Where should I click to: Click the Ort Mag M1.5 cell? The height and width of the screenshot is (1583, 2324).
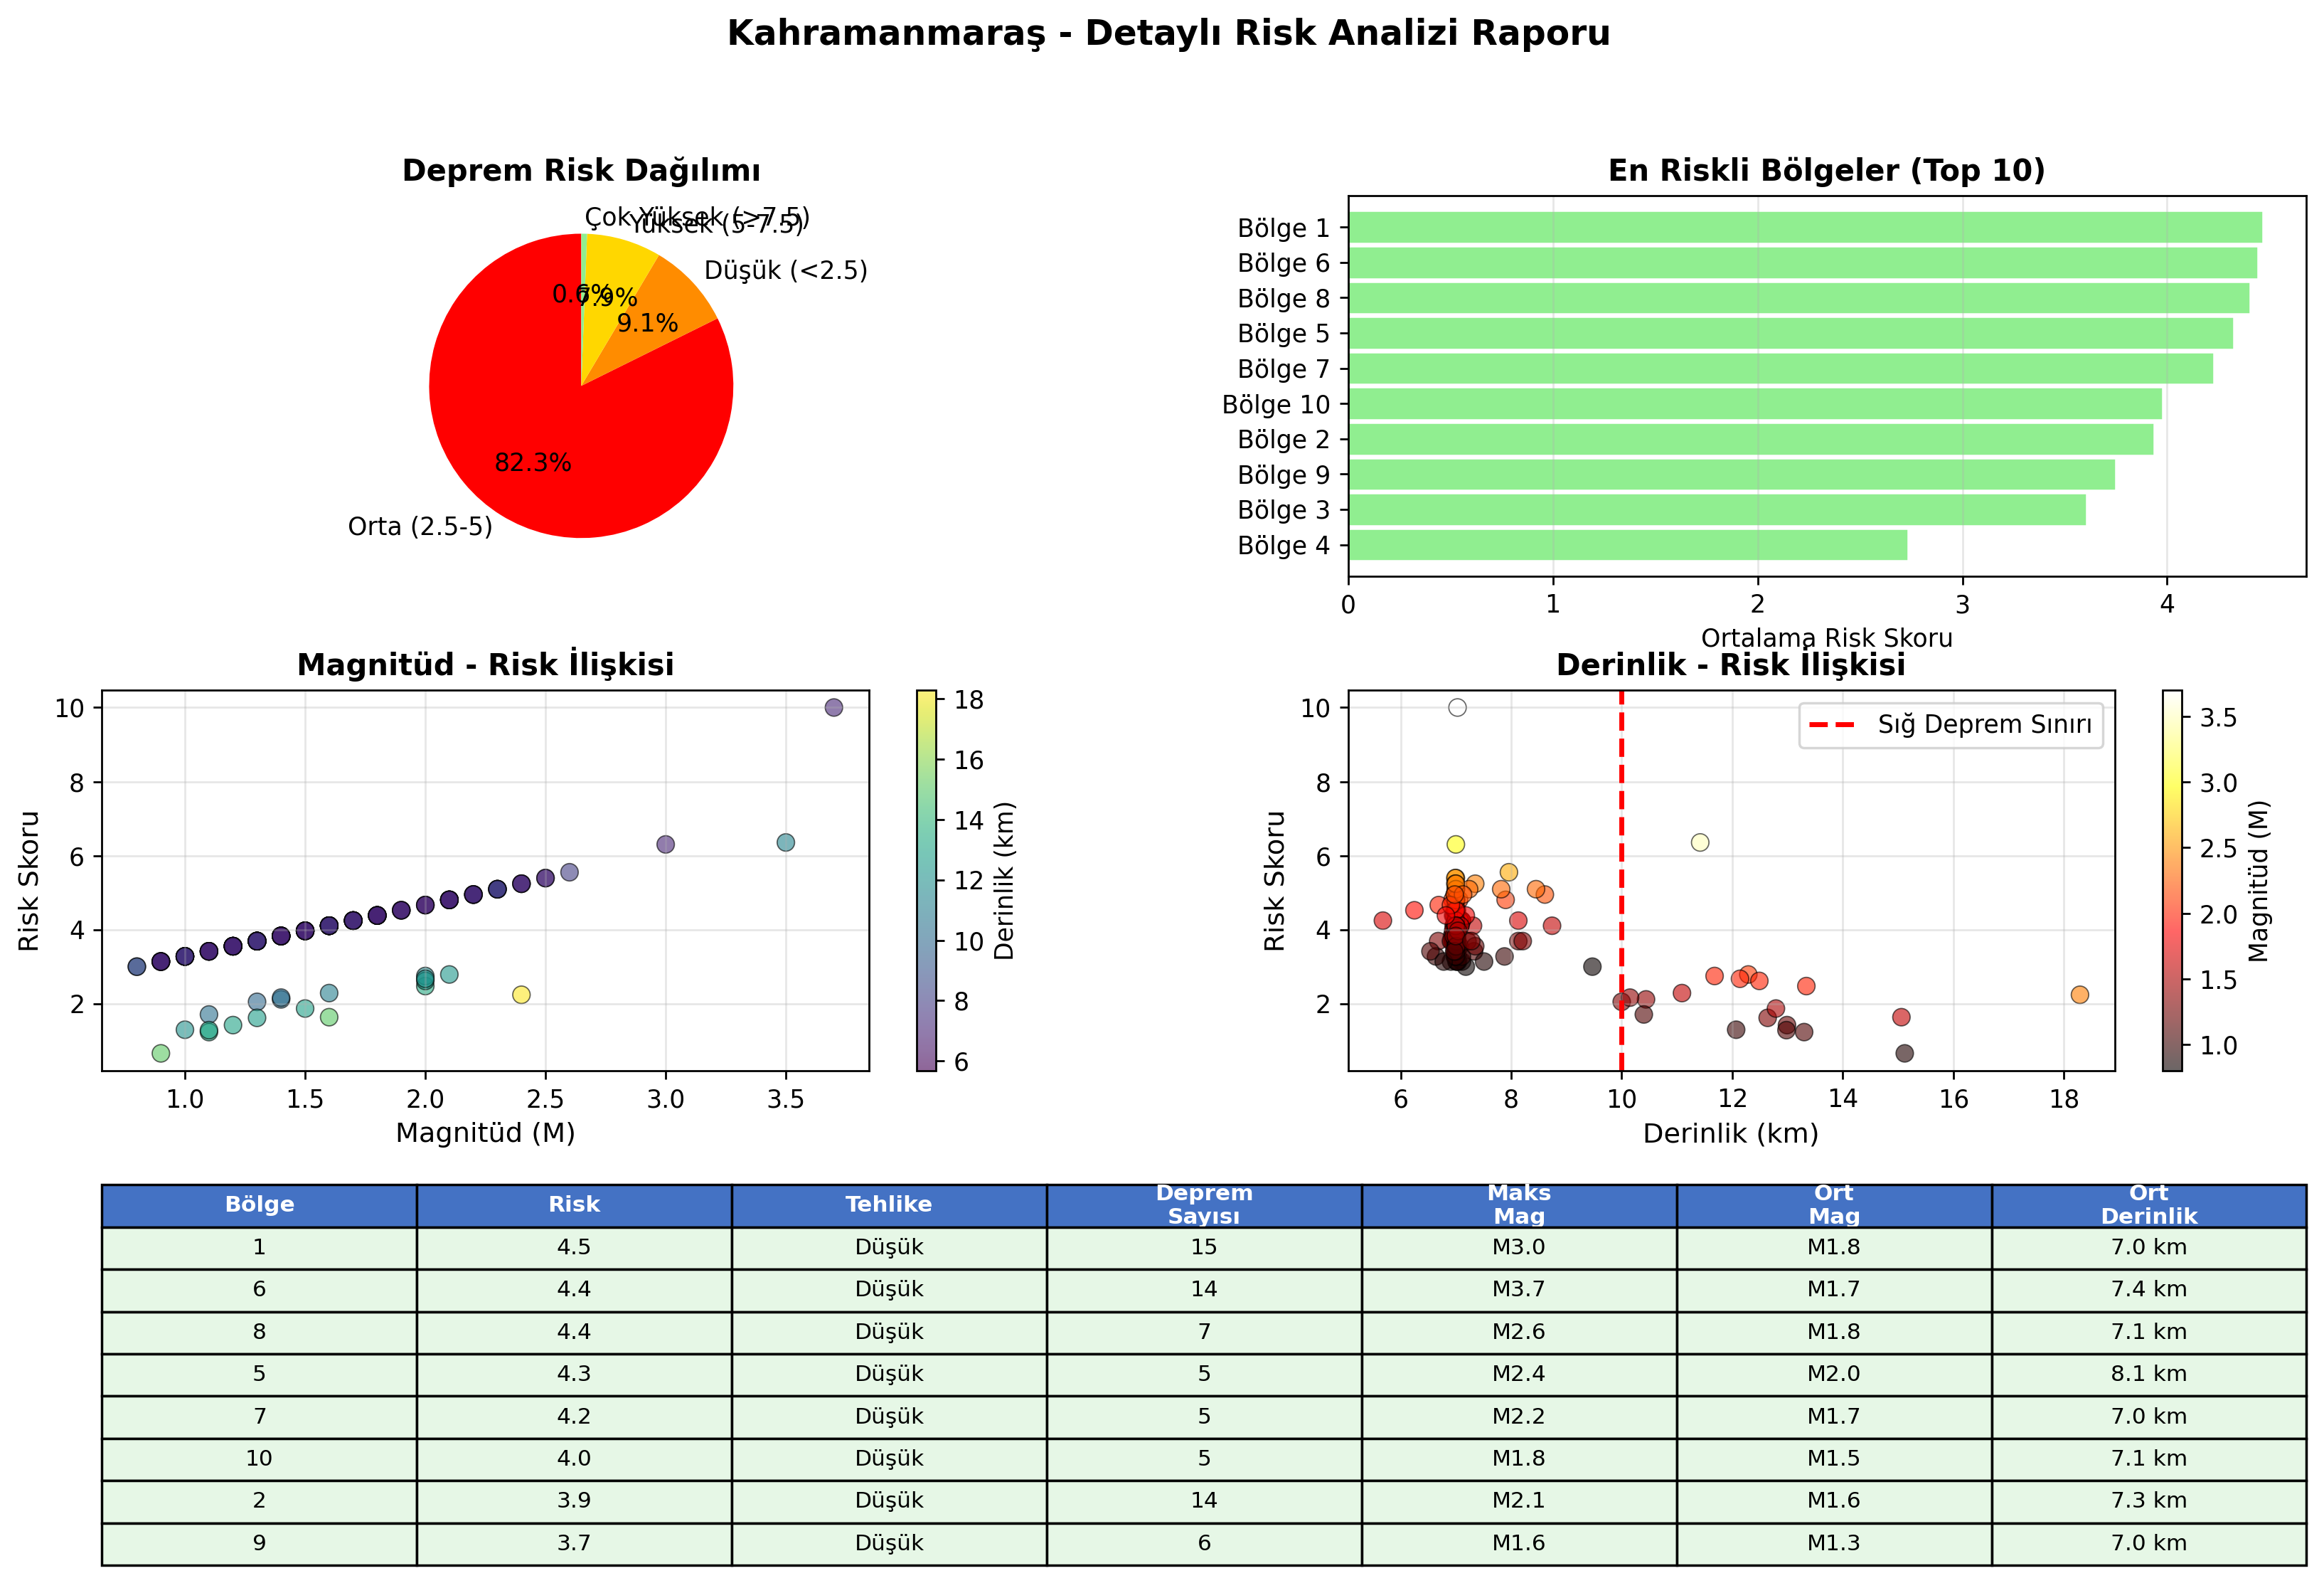[1834, 1459]
